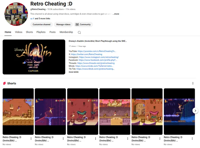
Task: Open the TikTok @retrocheating link
Action: pyautogui.click(x=95, y=69)
